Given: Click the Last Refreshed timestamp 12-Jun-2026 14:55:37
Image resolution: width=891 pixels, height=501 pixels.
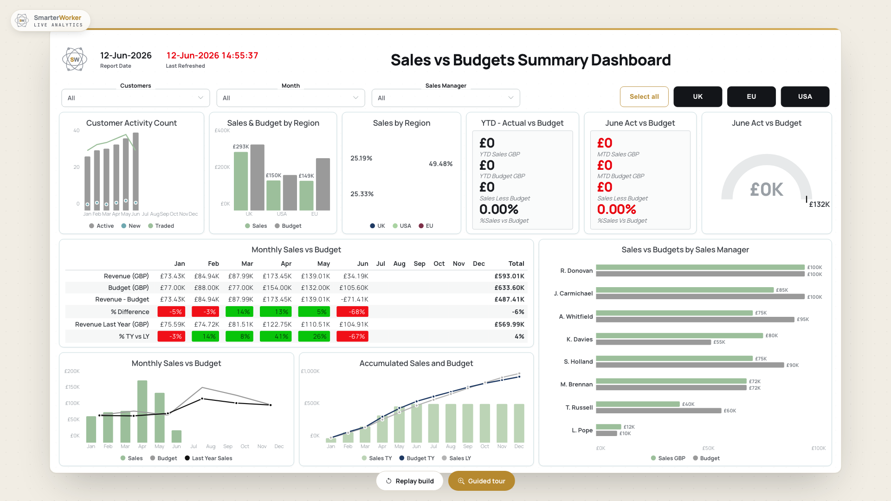Looking at the screenshot, I should pos(212,55).
